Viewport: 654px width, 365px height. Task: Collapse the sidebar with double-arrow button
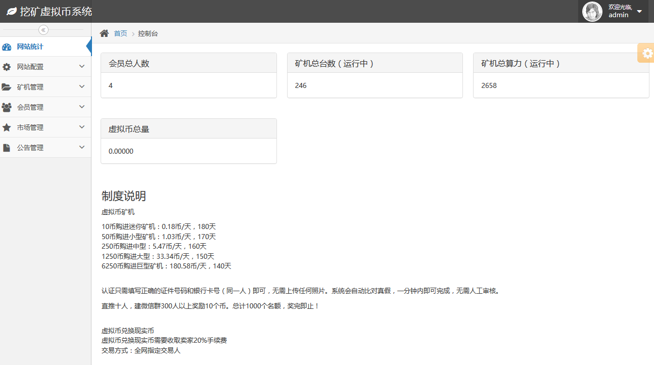43,30
